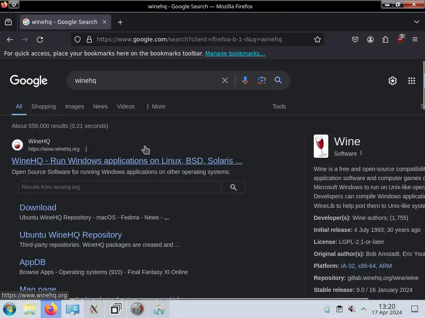The image size is (425, 318).
Task: Click the Wine logo thumbnail
Action: tap(321, 146)
